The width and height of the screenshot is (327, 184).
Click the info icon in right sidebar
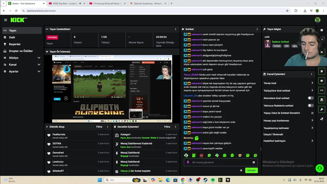pos(322,30)
